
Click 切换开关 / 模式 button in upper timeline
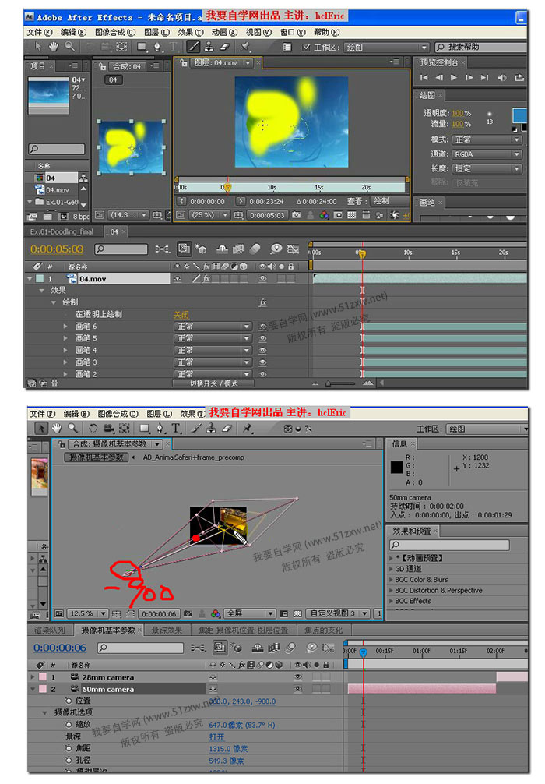pos(214,383)
